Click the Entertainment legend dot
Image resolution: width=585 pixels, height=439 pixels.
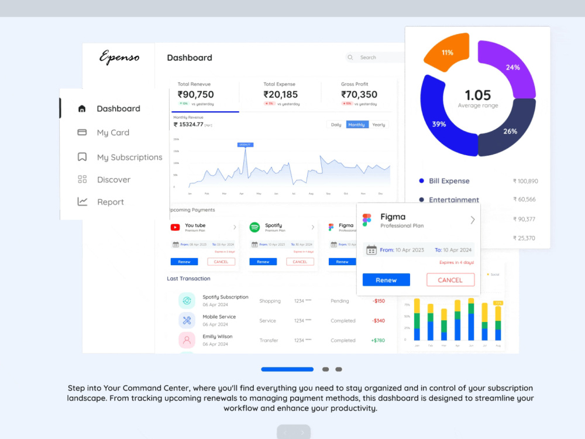[421, 200]
